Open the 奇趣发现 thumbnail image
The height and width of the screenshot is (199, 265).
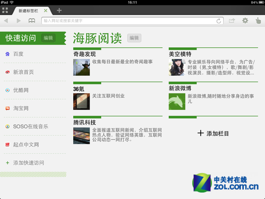click(x=82, y=67)
